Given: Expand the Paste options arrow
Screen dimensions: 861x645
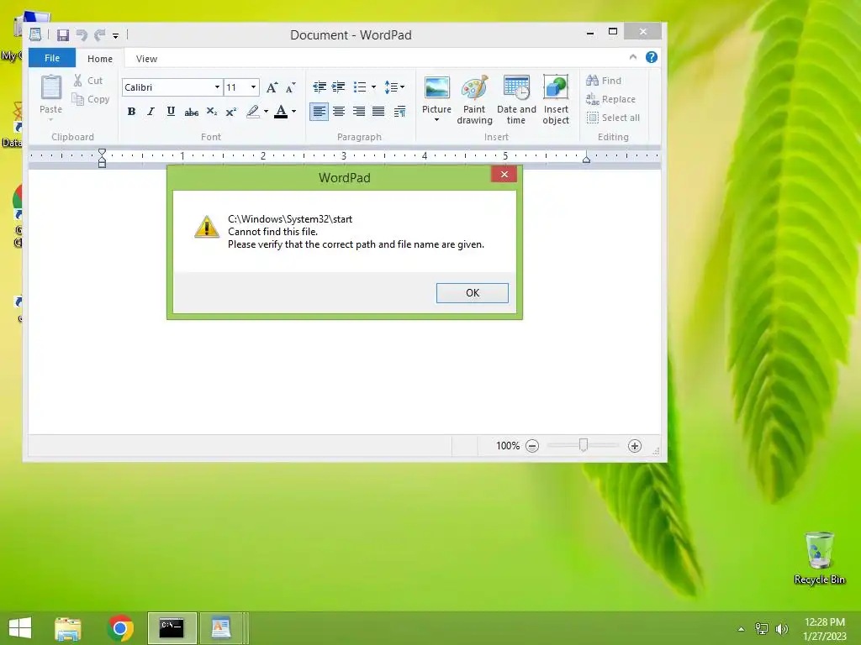Looking at the screenshot, I should coord(50,119).
